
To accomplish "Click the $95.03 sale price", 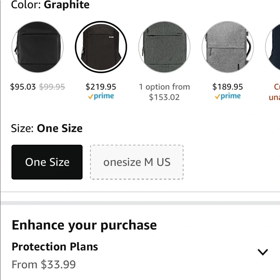I will 23,87.
